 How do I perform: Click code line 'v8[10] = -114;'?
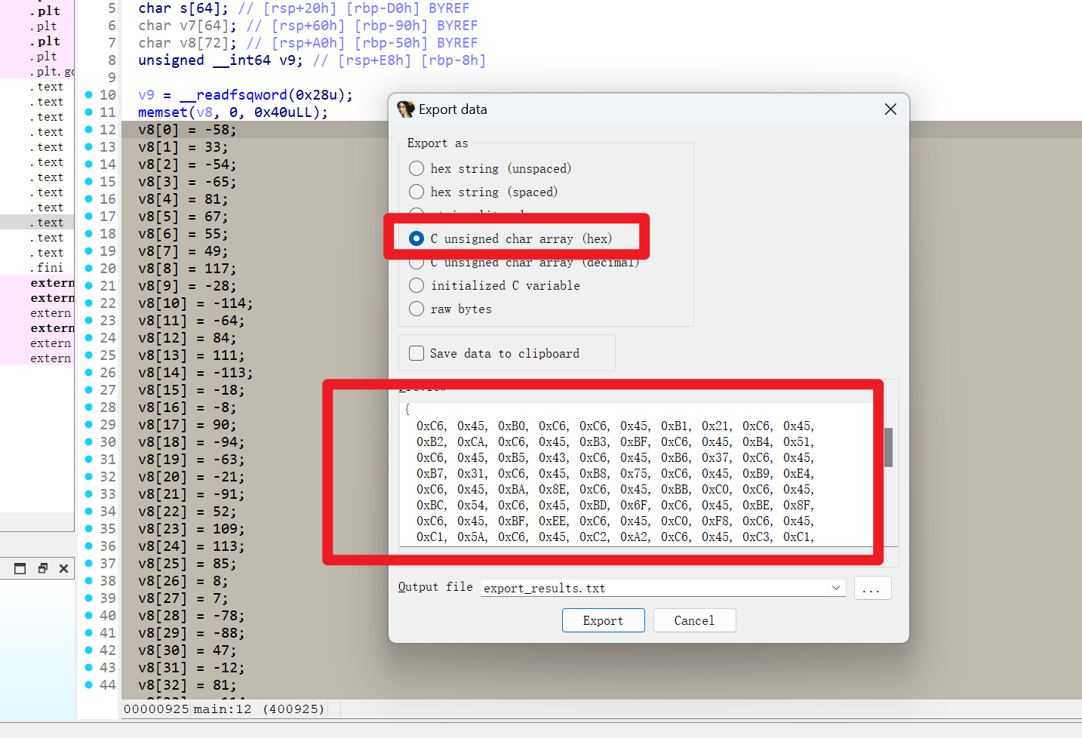pos(195,303)
